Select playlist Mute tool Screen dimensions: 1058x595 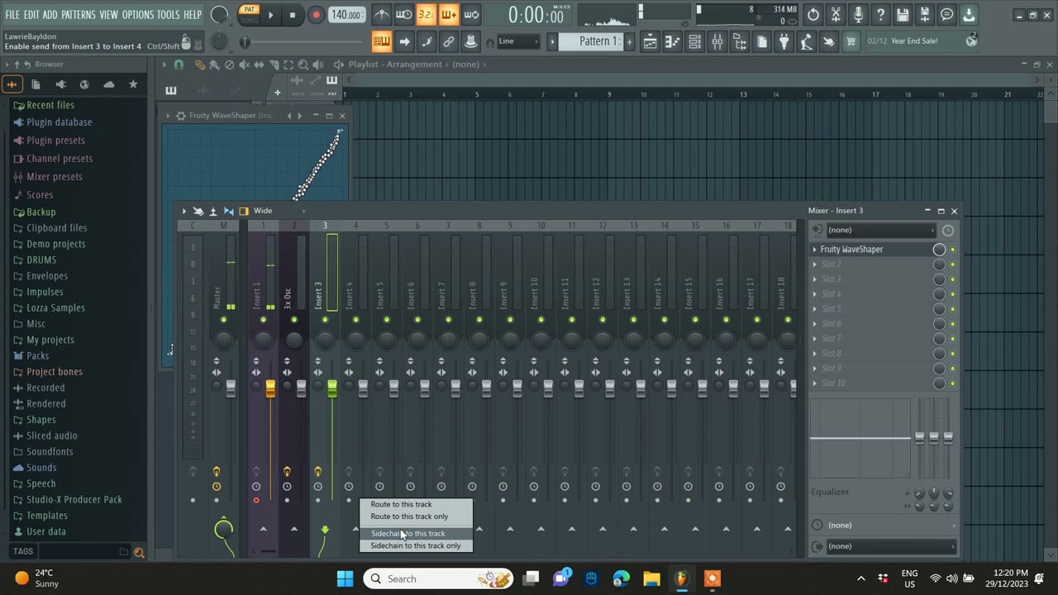244,64
